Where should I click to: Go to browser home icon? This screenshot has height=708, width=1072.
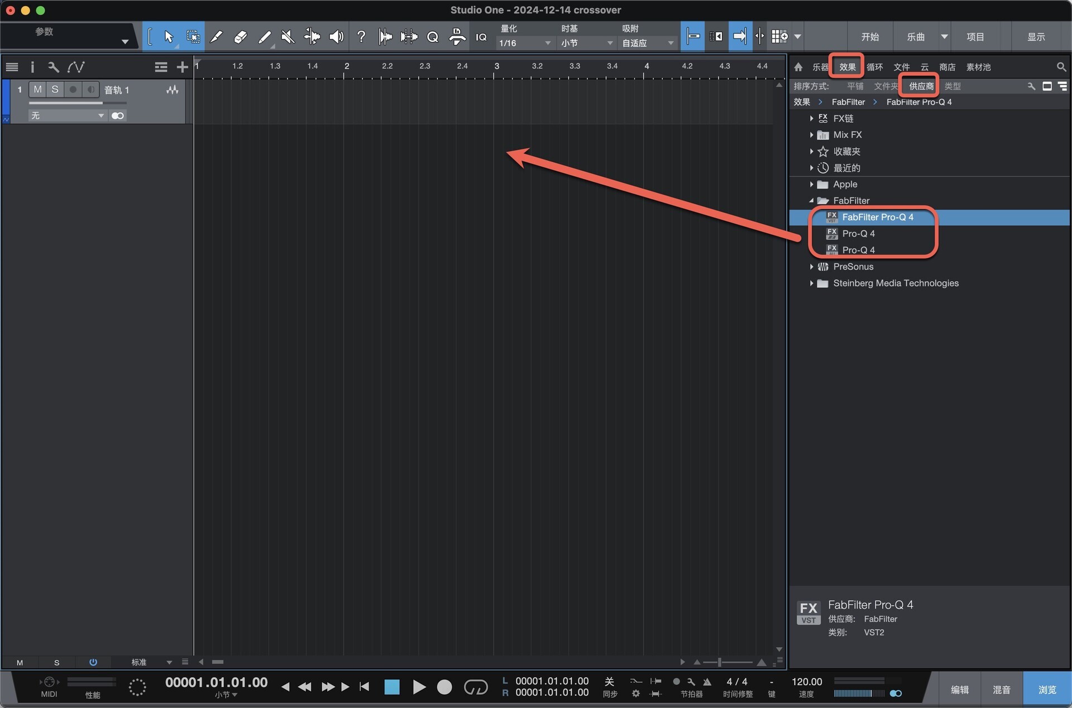click(x=798, y=67)
